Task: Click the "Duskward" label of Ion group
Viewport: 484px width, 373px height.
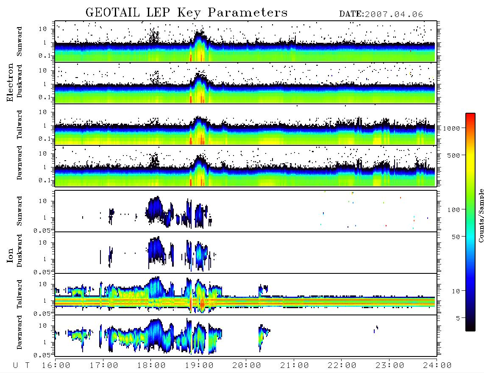Action: (x=19, y=251)
